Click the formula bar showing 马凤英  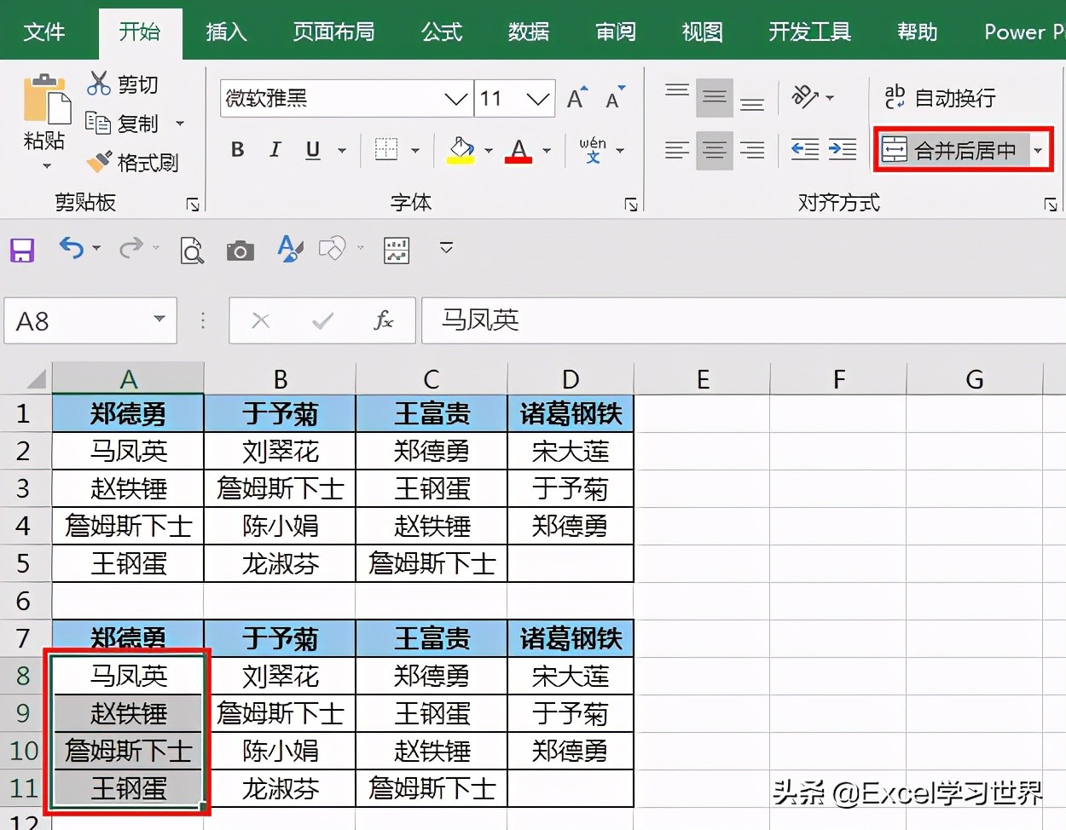point(744,320)
